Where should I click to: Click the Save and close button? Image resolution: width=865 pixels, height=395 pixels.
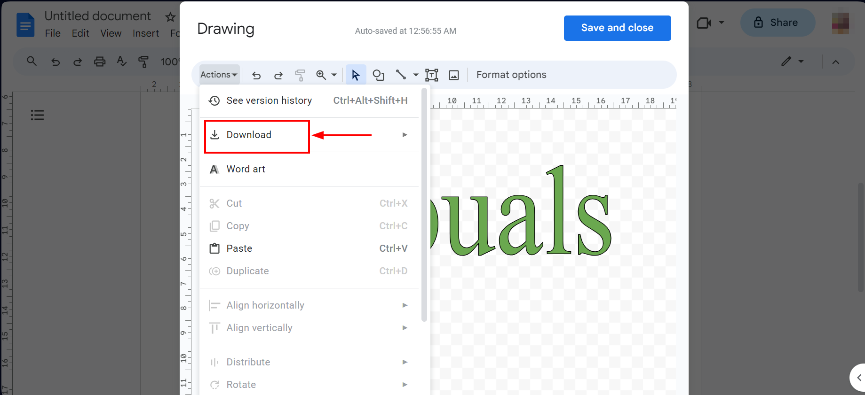[x=617, y=28]
